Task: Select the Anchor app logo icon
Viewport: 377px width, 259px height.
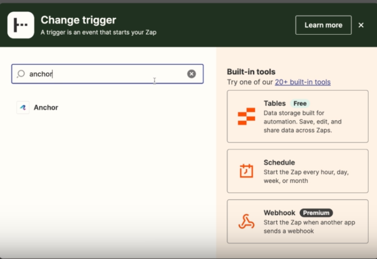Action: pos(23,108)
